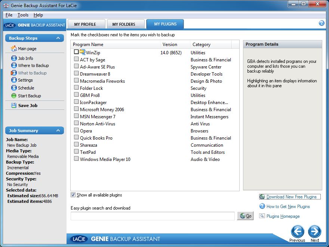Sort by Version column header
Screen dimensions: 329x247
pos(175,45)
